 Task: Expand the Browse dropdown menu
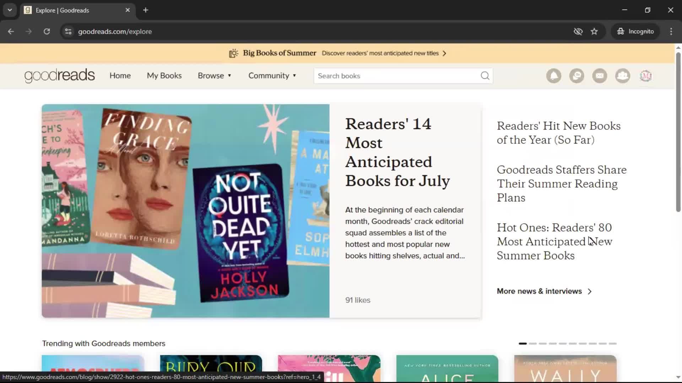click(215, 76)
